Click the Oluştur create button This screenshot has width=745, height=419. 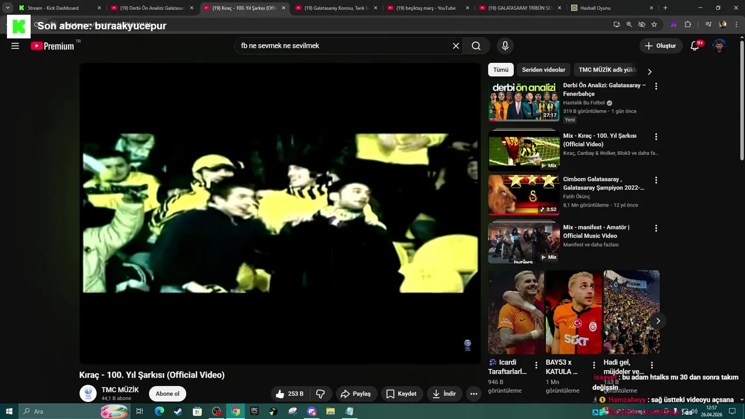(661, 46)
